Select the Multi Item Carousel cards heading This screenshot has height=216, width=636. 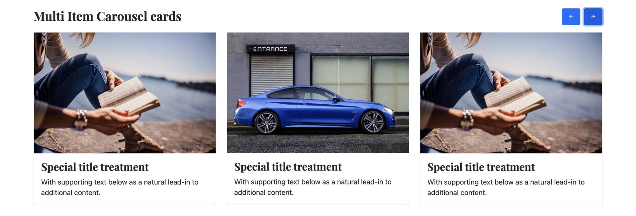point(107,16)
